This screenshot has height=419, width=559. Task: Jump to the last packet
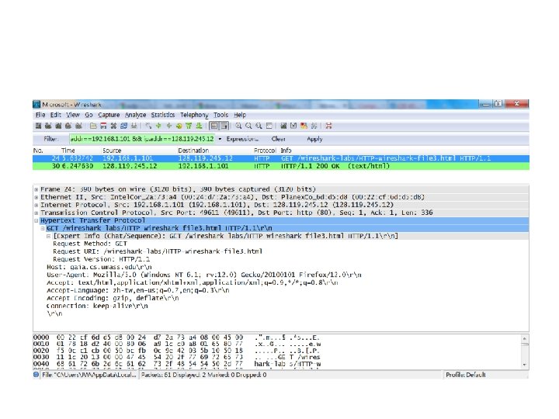(199, 126)
